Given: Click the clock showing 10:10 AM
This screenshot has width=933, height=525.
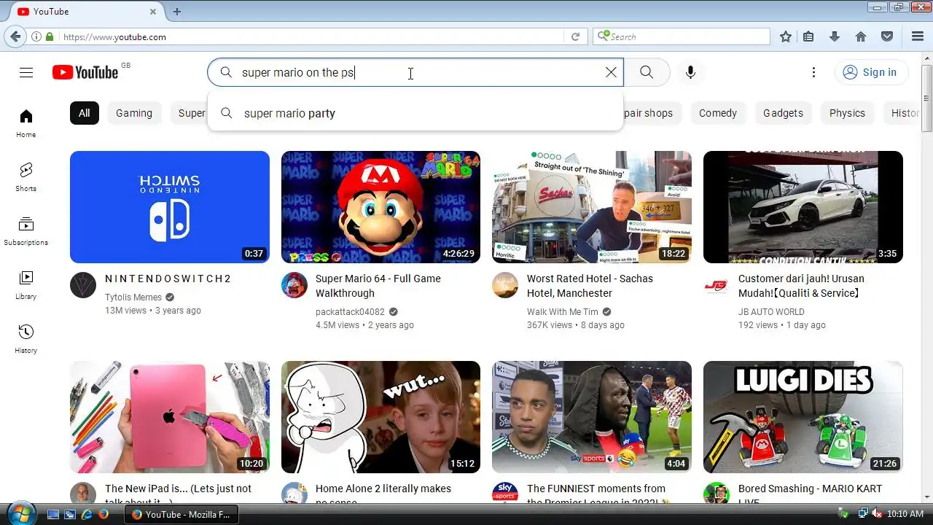Looking at the screenshot, I should [905, 514].
